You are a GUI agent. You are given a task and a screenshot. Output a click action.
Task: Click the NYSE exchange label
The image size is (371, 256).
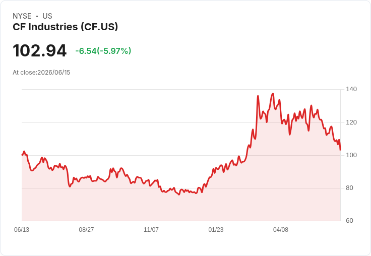pyautogui.click(x=22, y=16)
